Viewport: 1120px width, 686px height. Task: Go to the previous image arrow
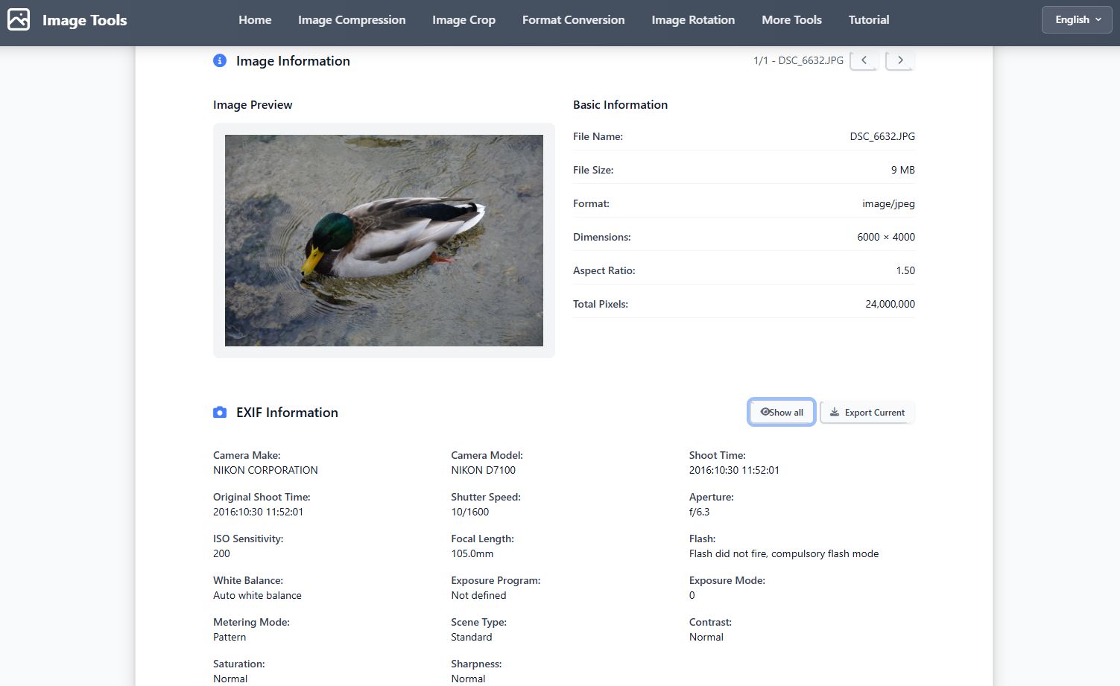pos(864,60)
